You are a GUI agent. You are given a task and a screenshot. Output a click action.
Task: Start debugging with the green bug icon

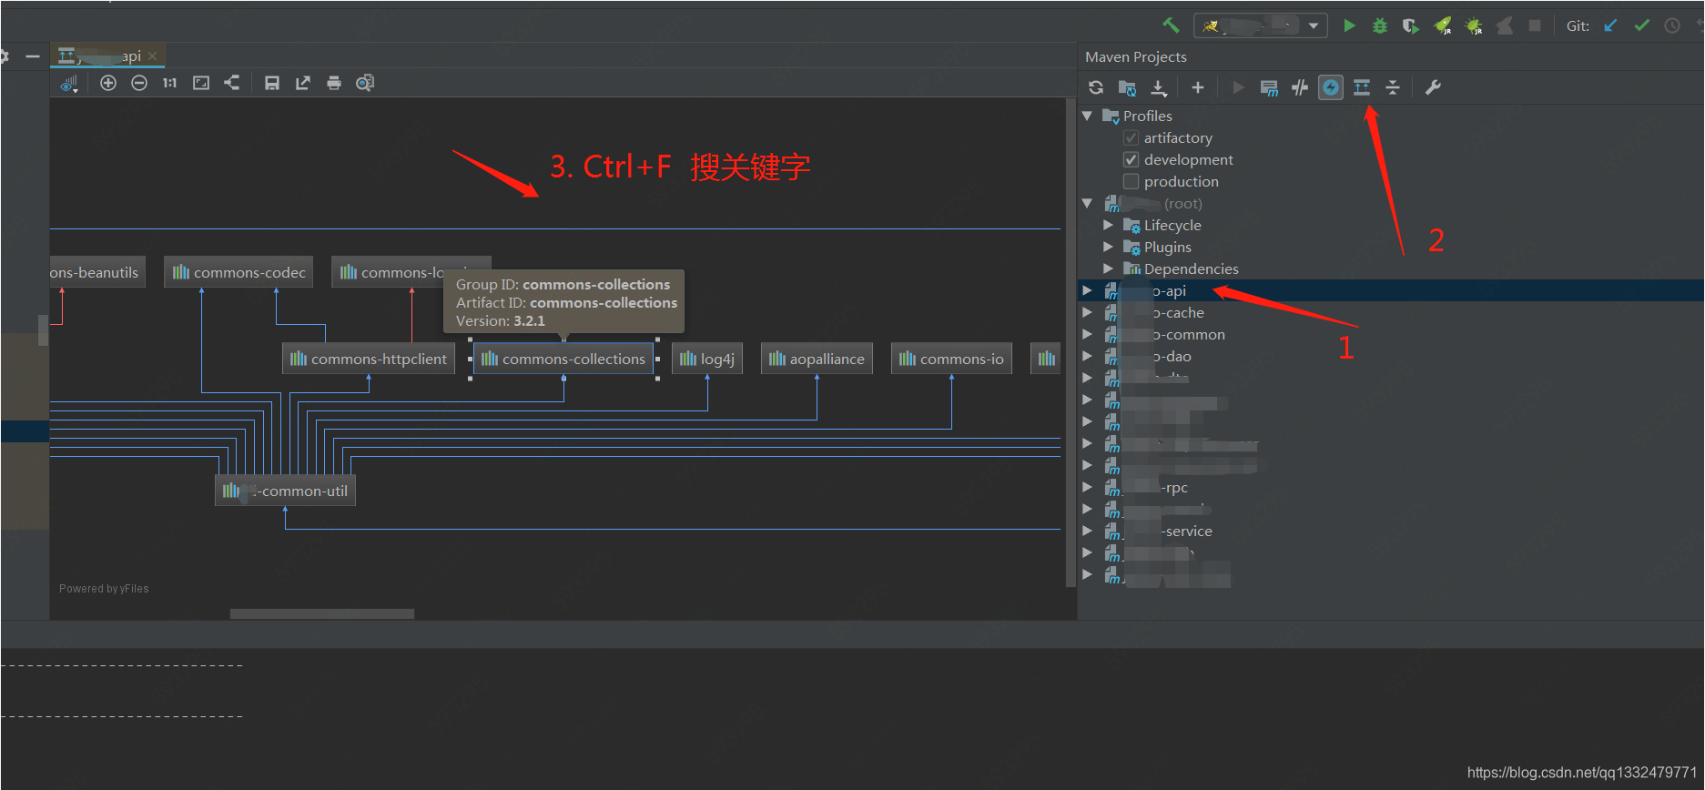tap(1380, 25)
